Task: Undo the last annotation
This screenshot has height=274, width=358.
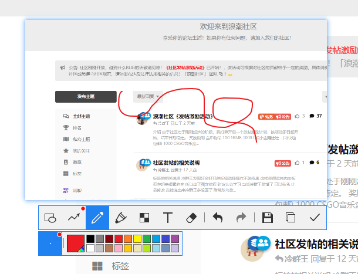Action: pyautogui.click(x=218, y=218)
